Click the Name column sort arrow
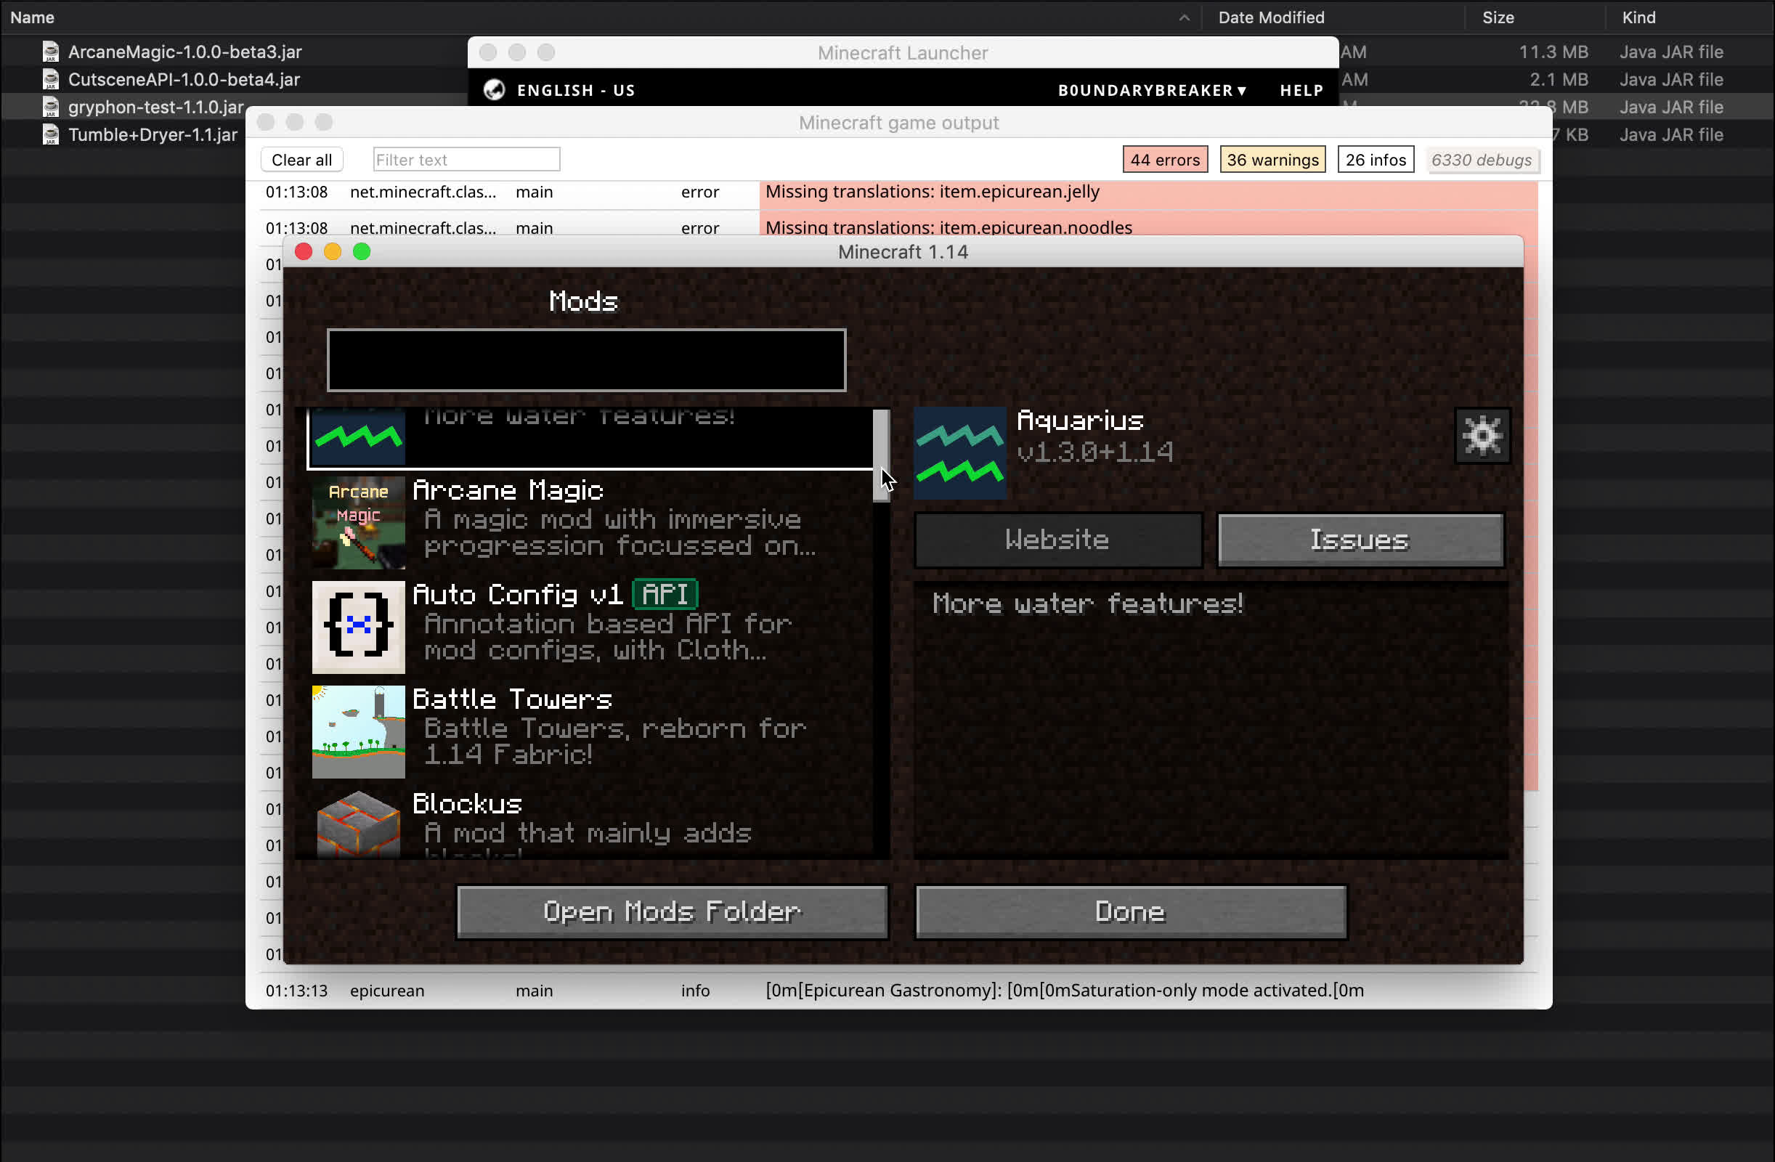The height and width of the screenshot is (1162, 1775). pyautogui.click(x=1184, y=18)
